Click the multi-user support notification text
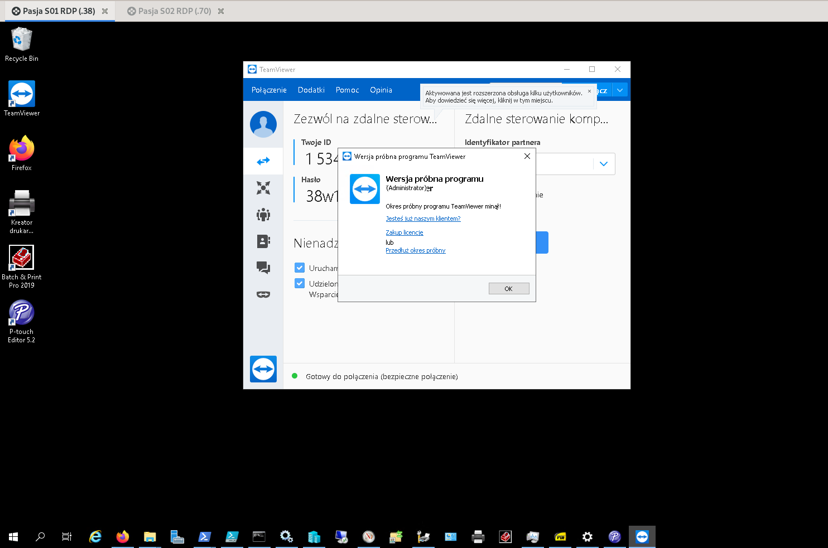This screenshot has height=548, width=828. (x=503, y=97)
